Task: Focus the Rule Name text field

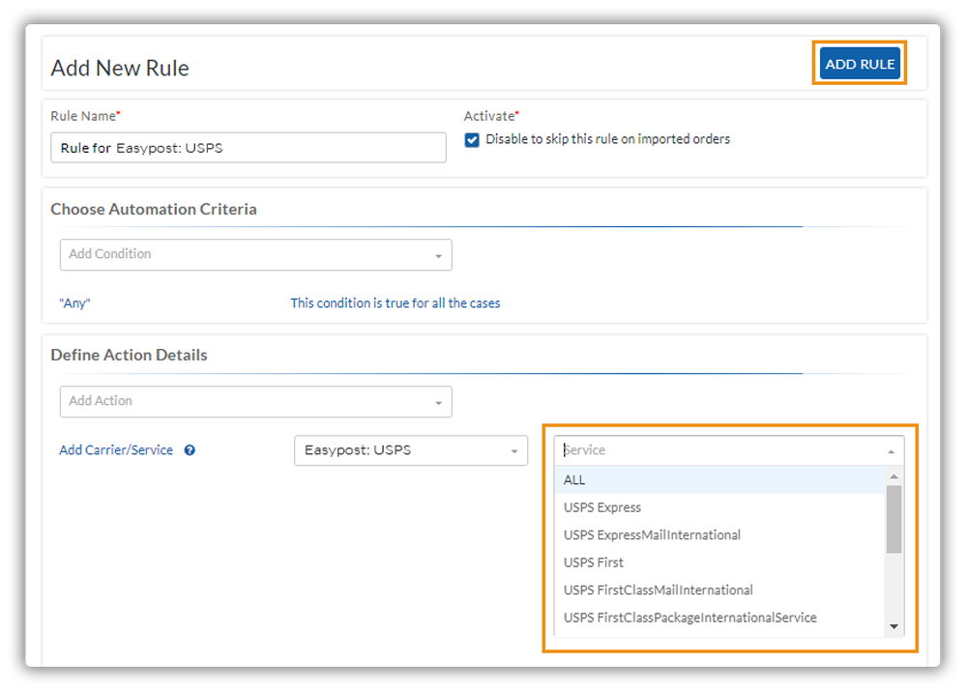Action: click(x=249, y=147)
